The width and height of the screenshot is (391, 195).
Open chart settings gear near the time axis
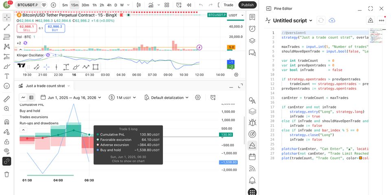[236, 75]
